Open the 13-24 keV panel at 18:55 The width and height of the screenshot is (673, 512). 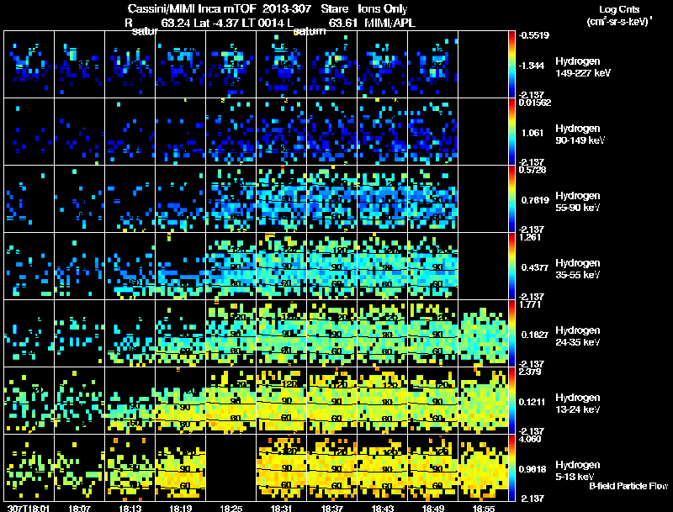483,400
